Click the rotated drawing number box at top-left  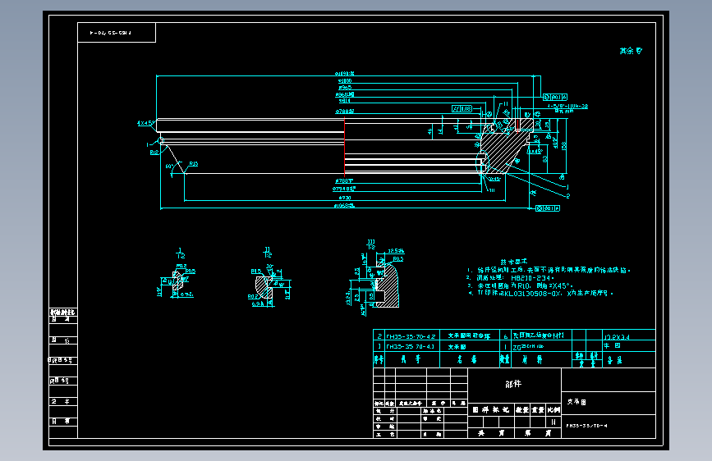(x=117, y=33)
